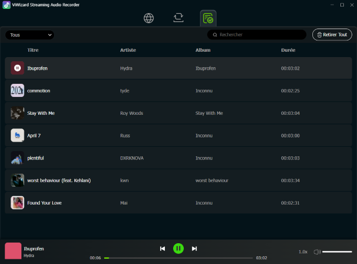Click Ibuprofen in the bottom player
Viewport: 357px width, 264px height.
(x=34, y=249)
